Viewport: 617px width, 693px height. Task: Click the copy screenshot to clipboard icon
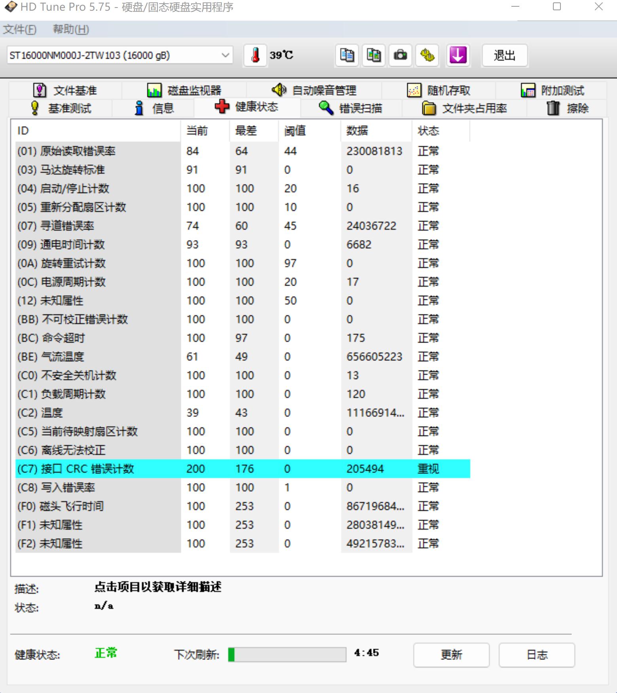point(373,55)
